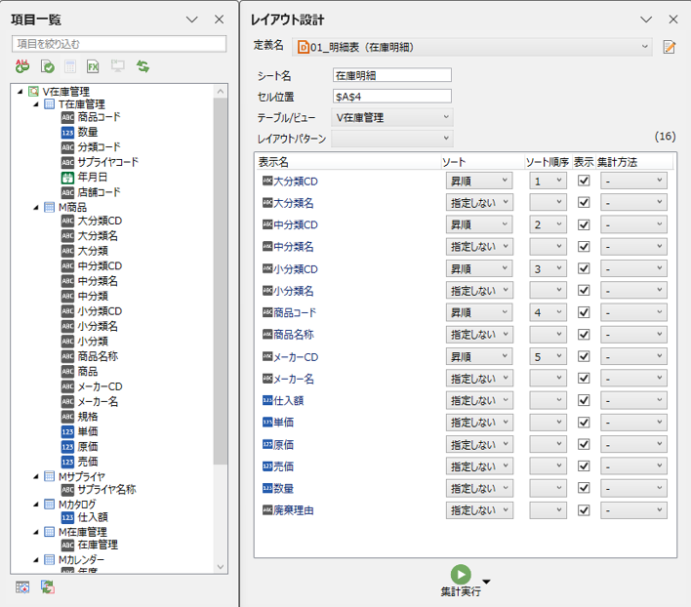Open the arrow menu beside 集計実行
691x607 pixels.
486,584
